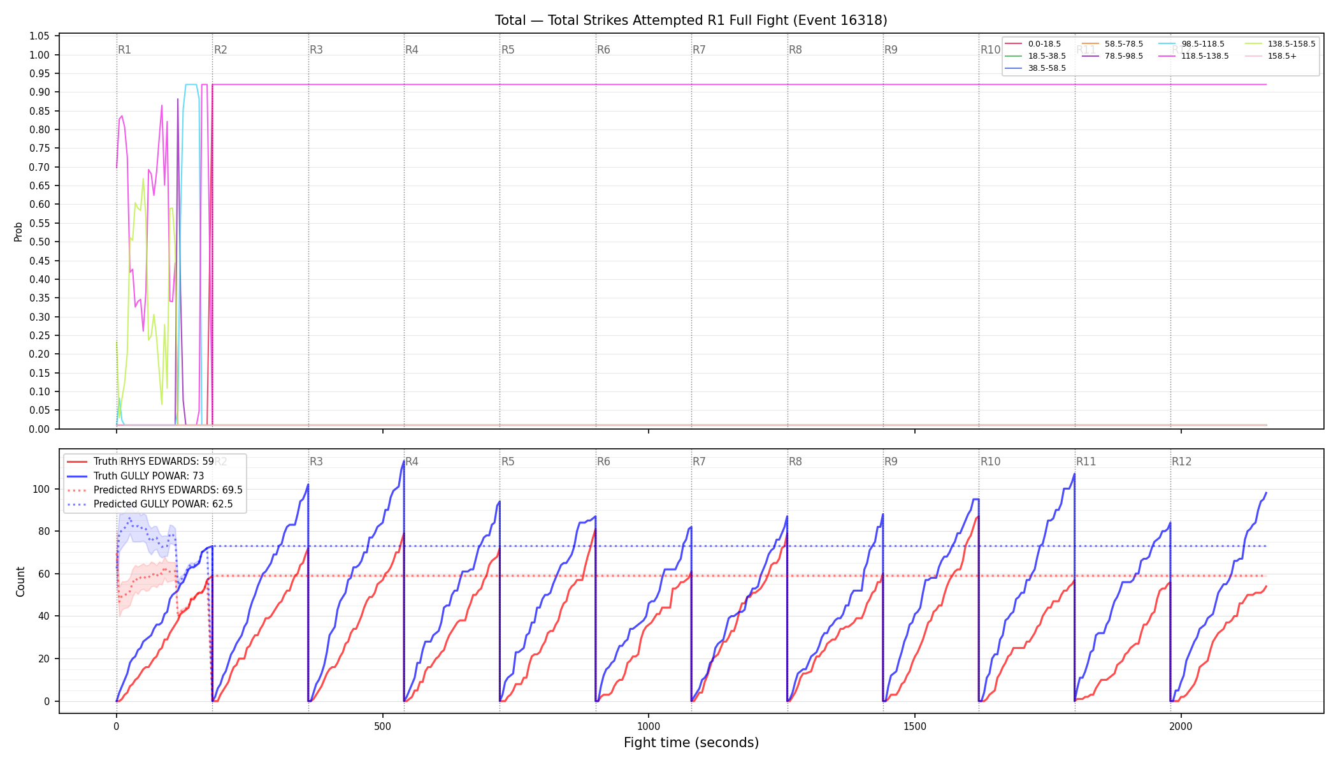Click Predicted GULLY POWAR: 62.5 legend item
The width and height of the screenshot is (1338, 765).
click(x=149, y=504)
